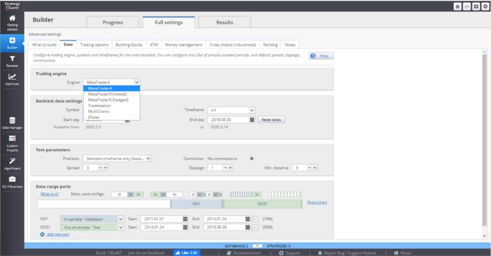The width and height of the screenshot is (491, 256).
Task: Open the Getting started sidebar item
Action: (12, 23)
